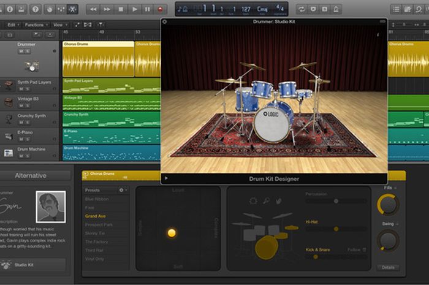
Task: Click the Catch playhead button
Action: [101, 25]
